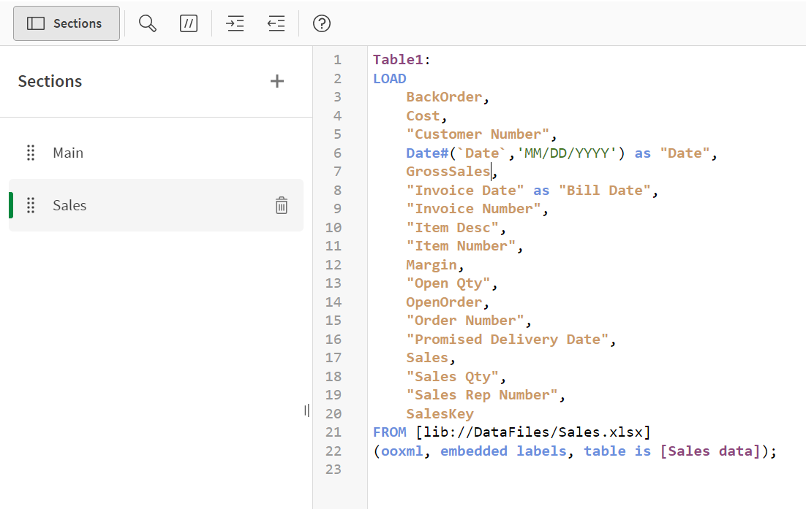Click line number 23 in the gutter
The height and width of the screenshot is (509, 806).
[333, 470]
